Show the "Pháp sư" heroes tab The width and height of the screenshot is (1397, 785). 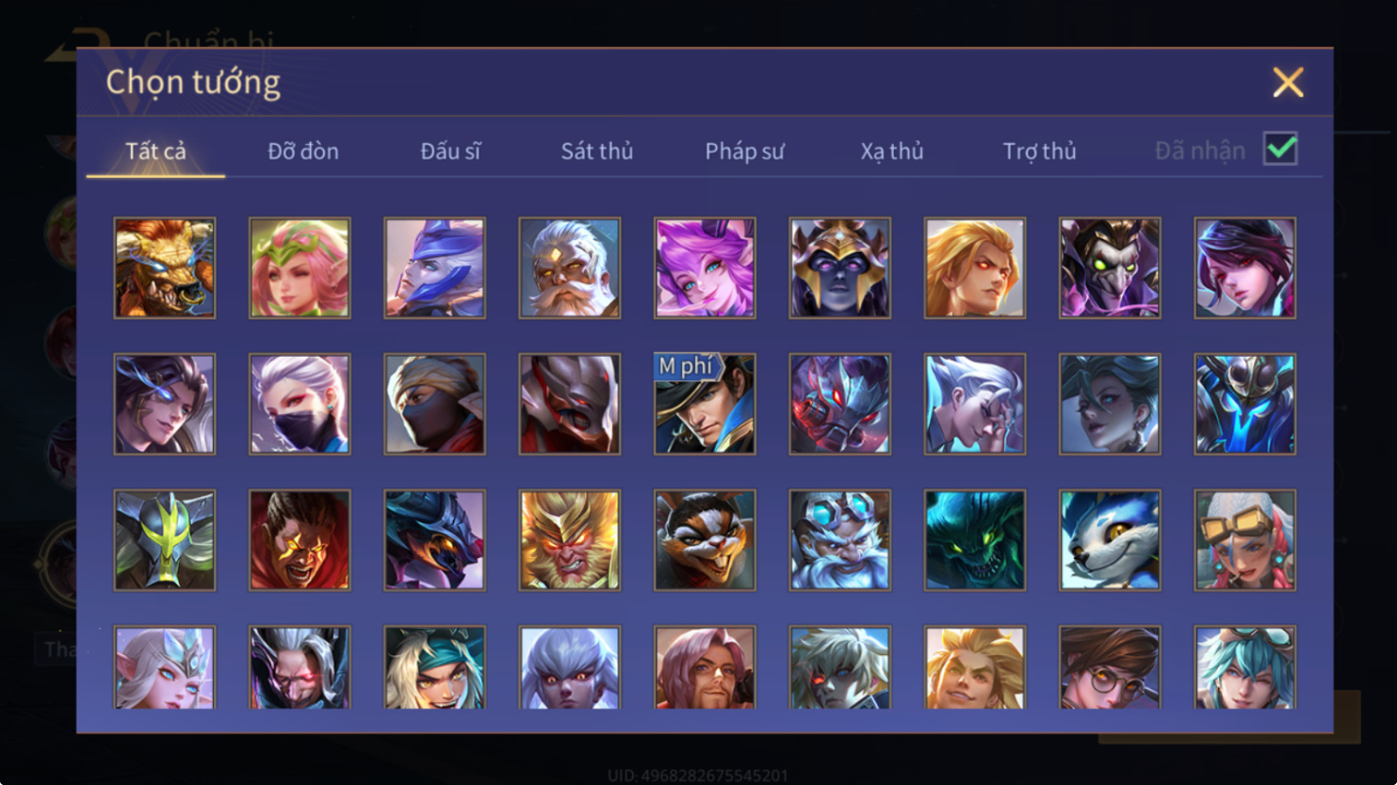tap(744, 151)
